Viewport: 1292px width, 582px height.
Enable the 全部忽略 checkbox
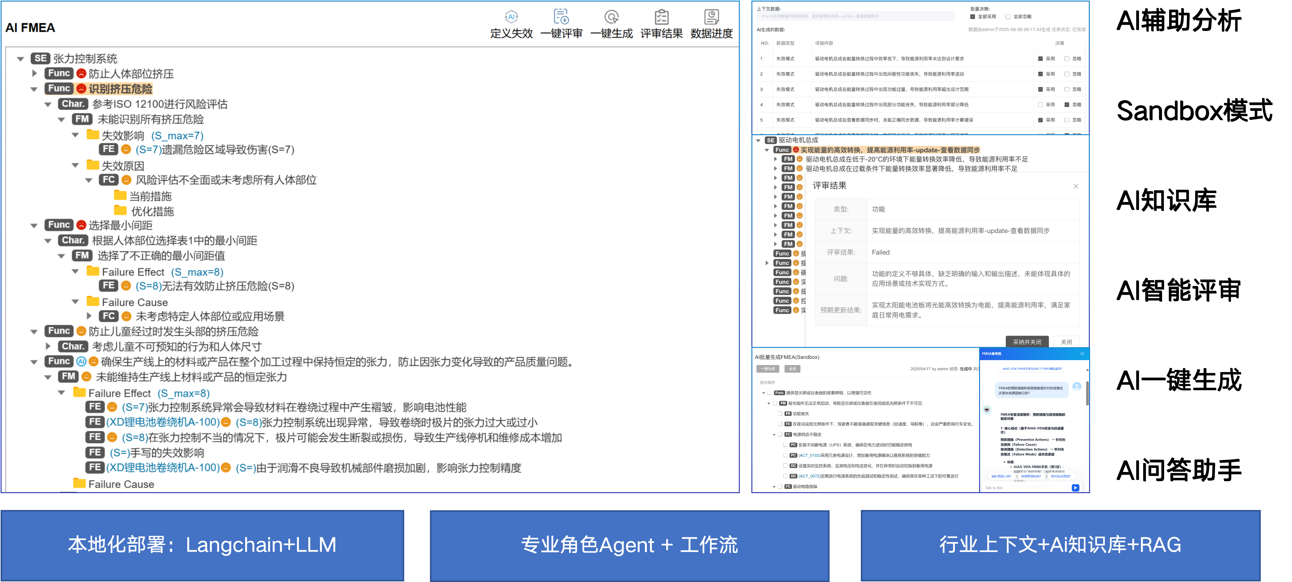pos(1008,17)
